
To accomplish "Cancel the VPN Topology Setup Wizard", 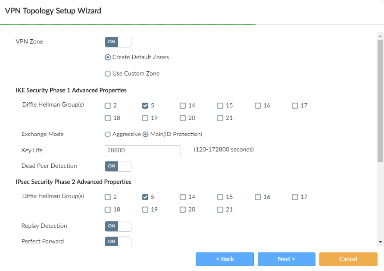I will pos(348,259).
